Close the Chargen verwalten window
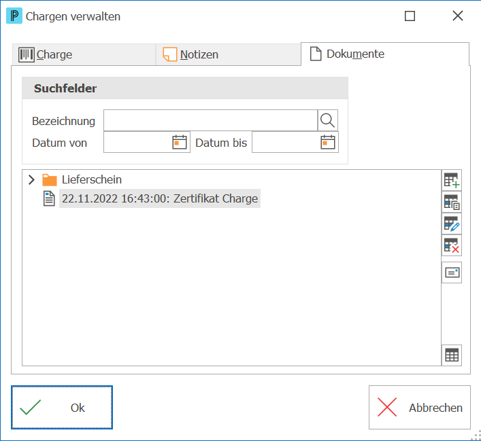The height and width of the screenshot is (441, 481). (458, 16)
